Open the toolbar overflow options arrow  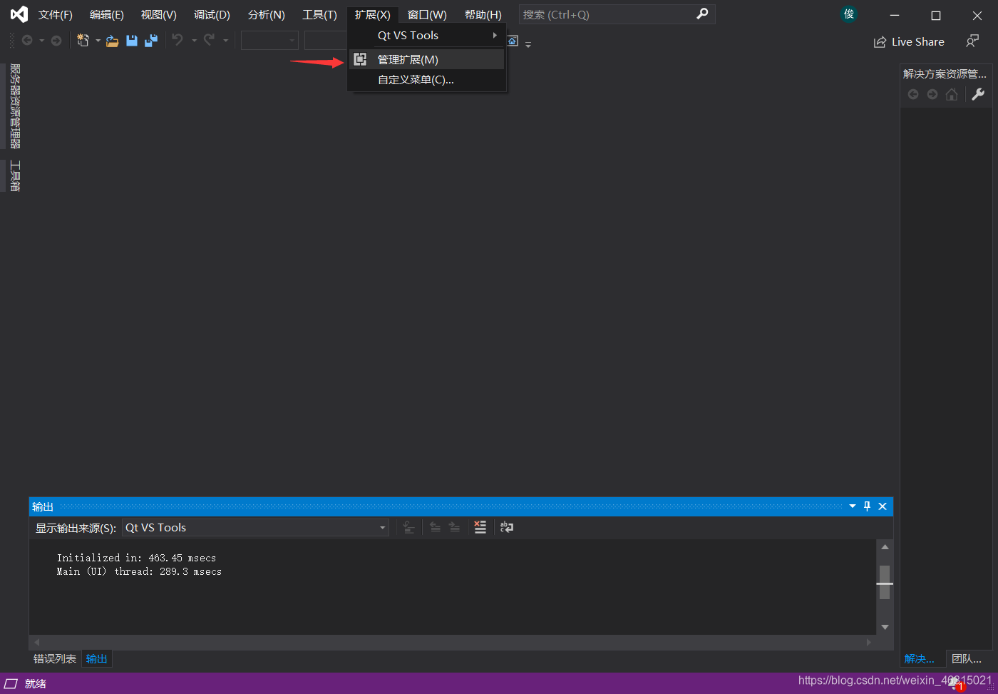point(528,44)
